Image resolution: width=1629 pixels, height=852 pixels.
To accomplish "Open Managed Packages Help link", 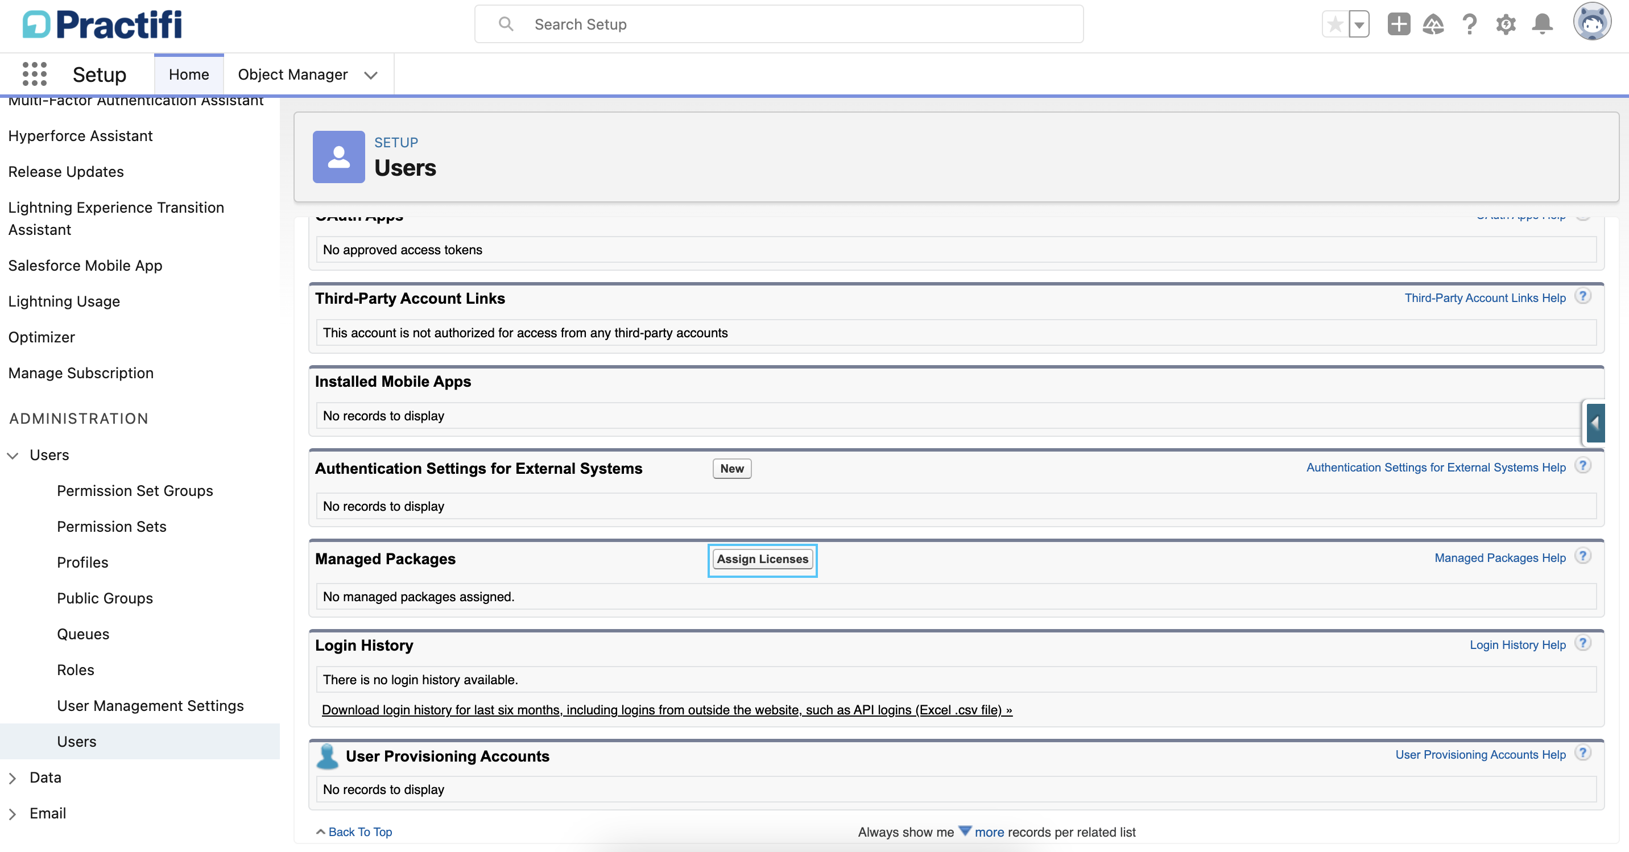I will (x=1499, y=558).
